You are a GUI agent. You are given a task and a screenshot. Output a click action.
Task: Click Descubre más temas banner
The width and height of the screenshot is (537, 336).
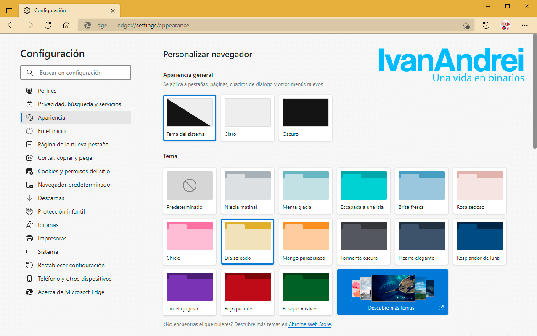[x=393, y=292]
